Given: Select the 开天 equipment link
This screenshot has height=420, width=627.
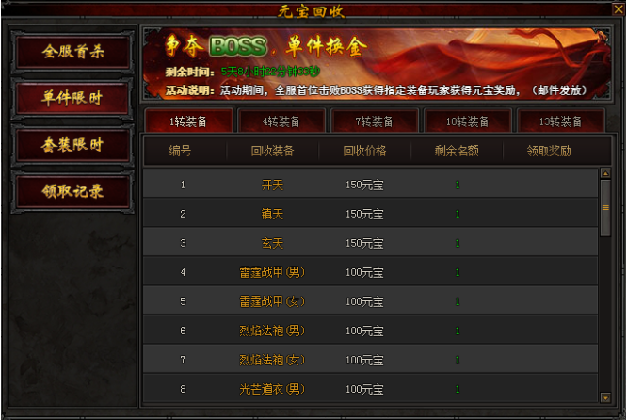Looking at the screenshot, I should point(272,185).
